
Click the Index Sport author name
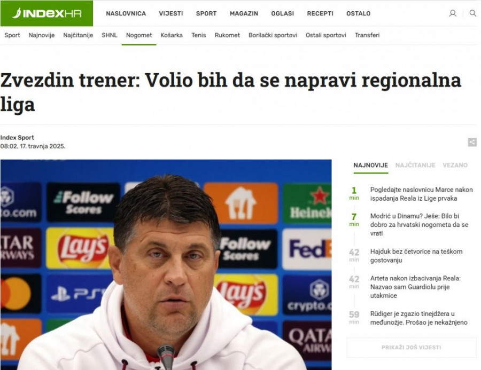pyautogui.click(x=17, y=138)
